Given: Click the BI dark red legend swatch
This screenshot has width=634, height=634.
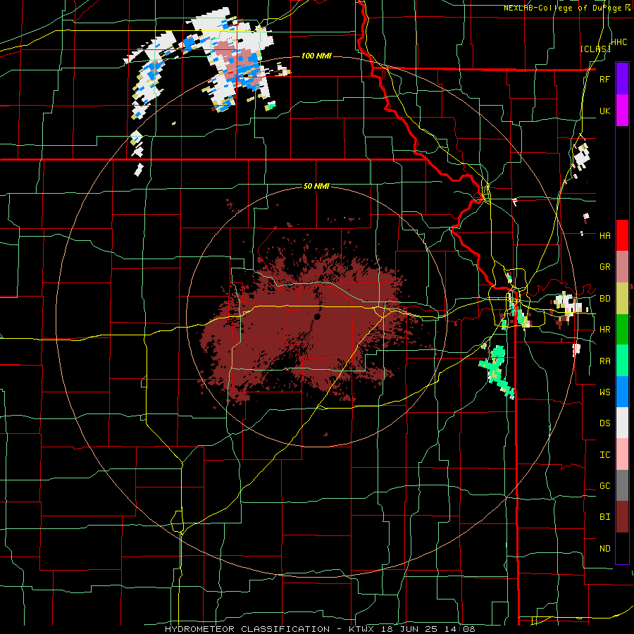Looking at the screenshot, I should pyautogui.click(x=622, y=517).
